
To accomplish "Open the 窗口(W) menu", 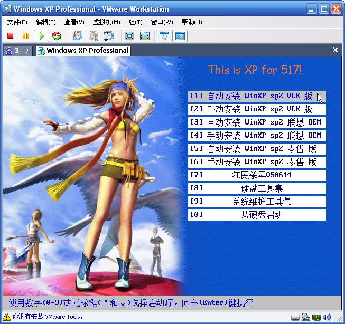I will [162, 22].
